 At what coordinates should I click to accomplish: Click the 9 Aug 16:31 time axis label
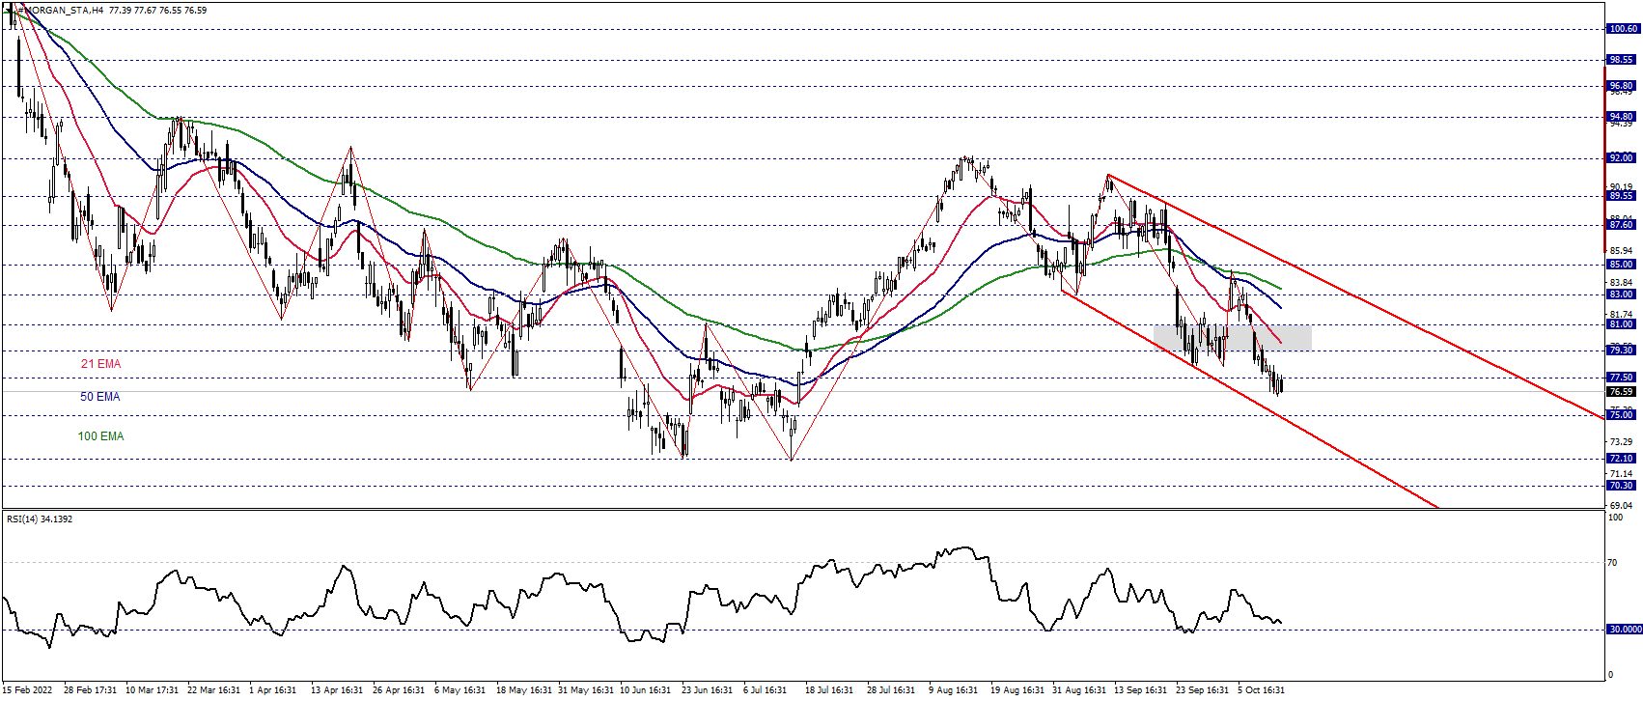coord(954,690)
